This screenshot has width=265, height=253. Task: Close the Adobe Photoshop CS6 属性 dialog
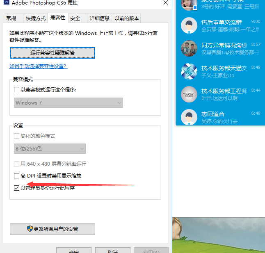pos(166,2)
